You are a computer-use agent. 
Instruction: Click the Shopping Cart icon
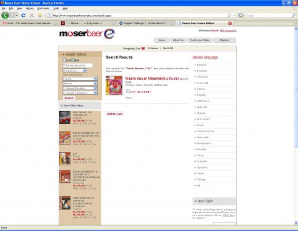tap(143, 49)
